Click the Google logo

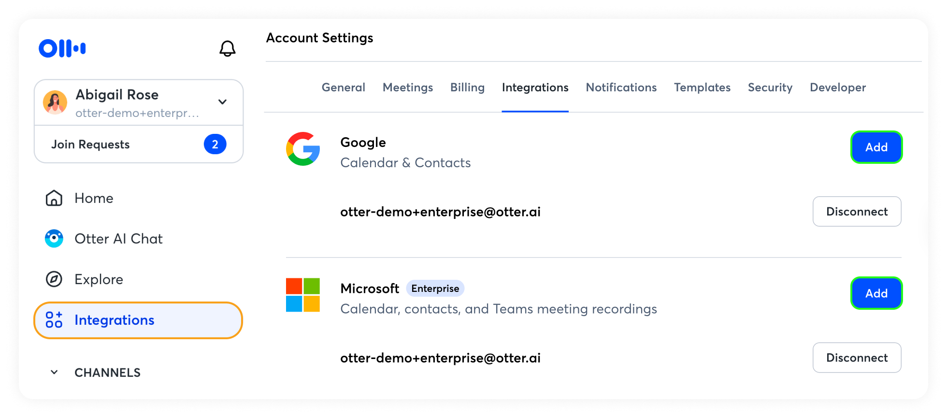(x=303, y=149)
